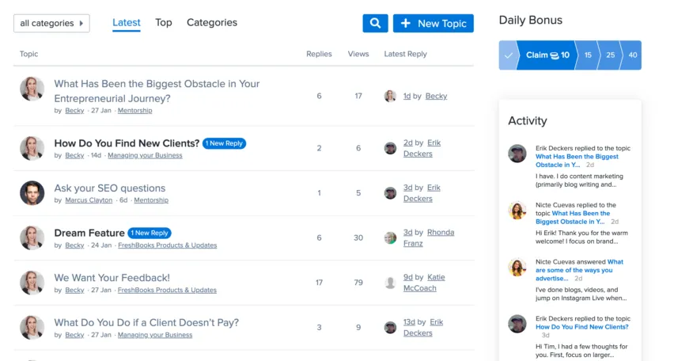Click Nicte Cuevas' avatar in Activity panel
This screenshot has height=361, width=674.
[x=517, y=211]
